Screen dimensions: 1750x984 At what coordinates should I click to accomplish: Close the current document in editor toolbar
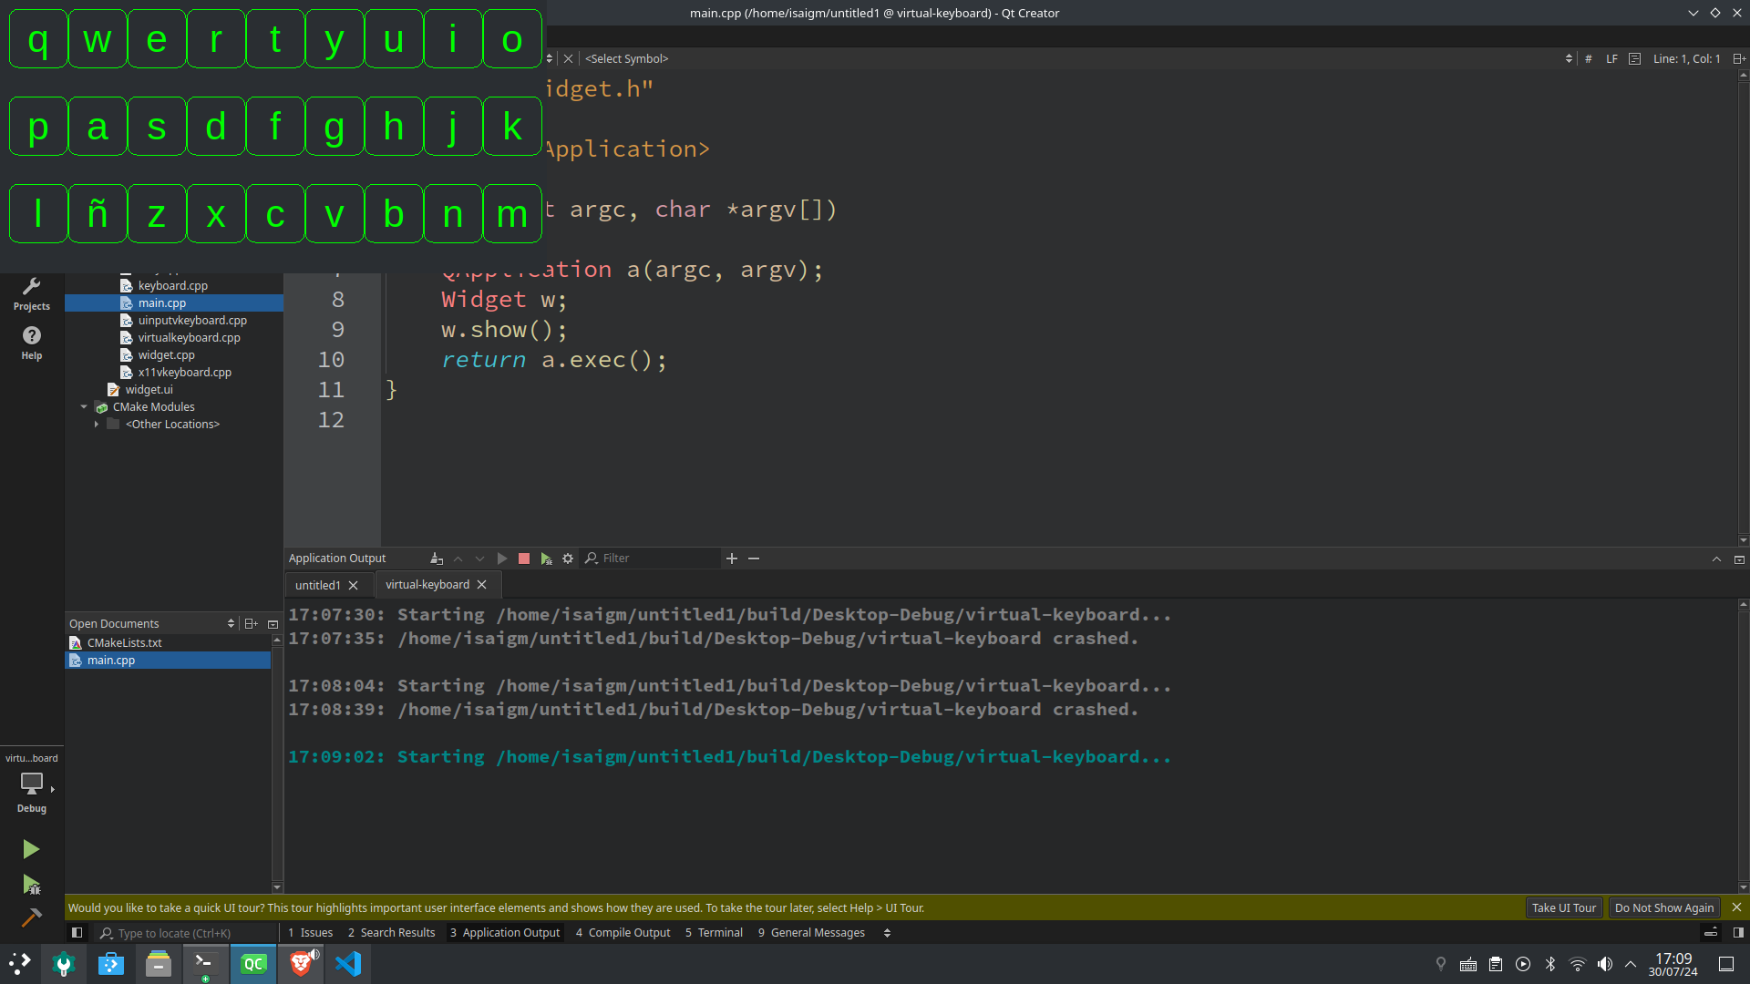coord(568,58)
